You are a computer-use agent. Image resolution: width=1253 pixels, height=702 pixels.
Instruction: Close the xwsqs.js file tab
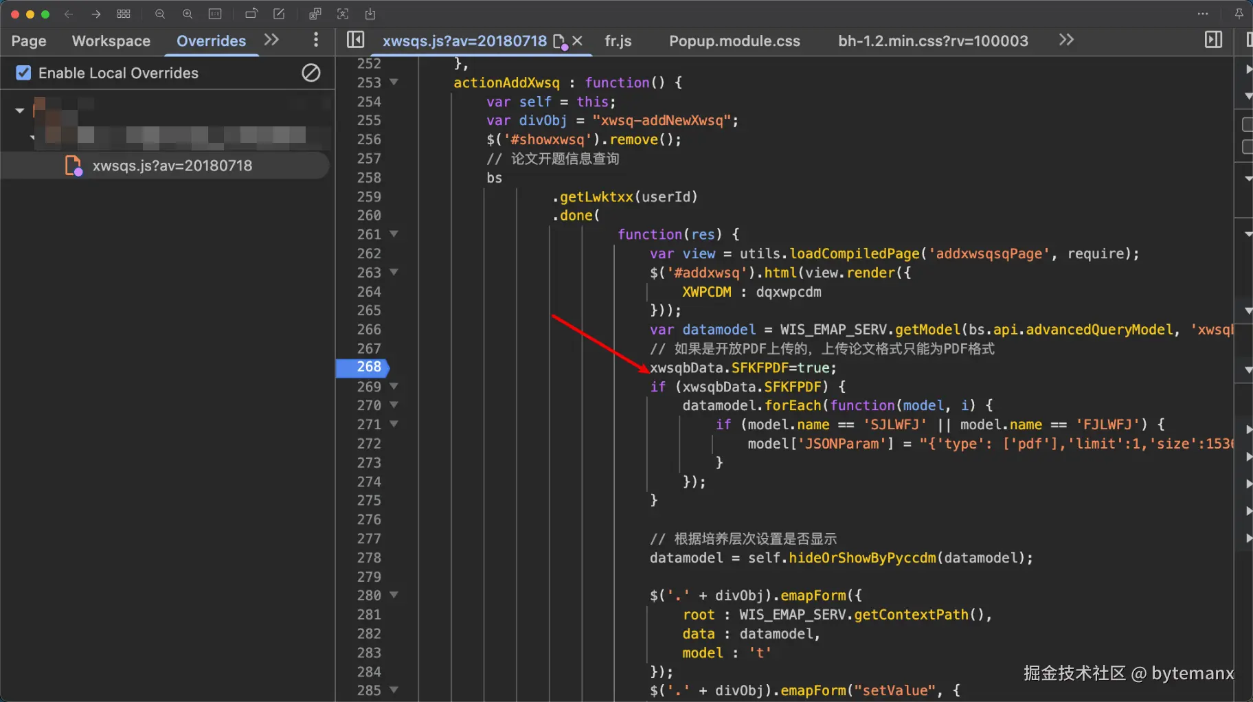pyautogui.click(x=578, y=41)
